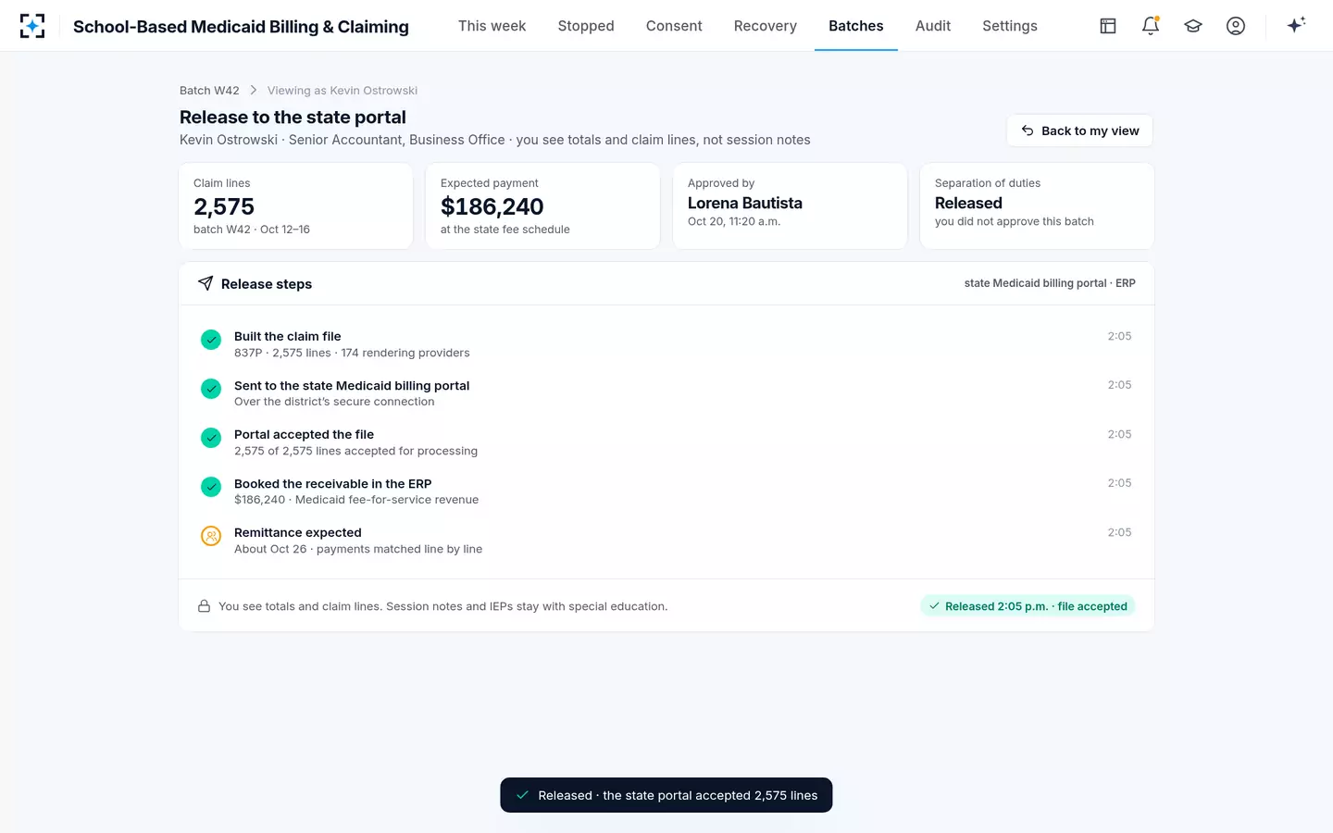The image size is (1333, 833).
Task: Click the Released toast message text
Action: pyautogui.click(x=678, y=795)
